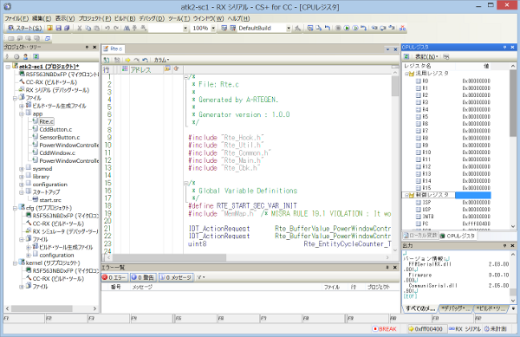Click the editor horizontal scrollbar thumb
This screenshot has width=520, height=337.
click(170, 257)
